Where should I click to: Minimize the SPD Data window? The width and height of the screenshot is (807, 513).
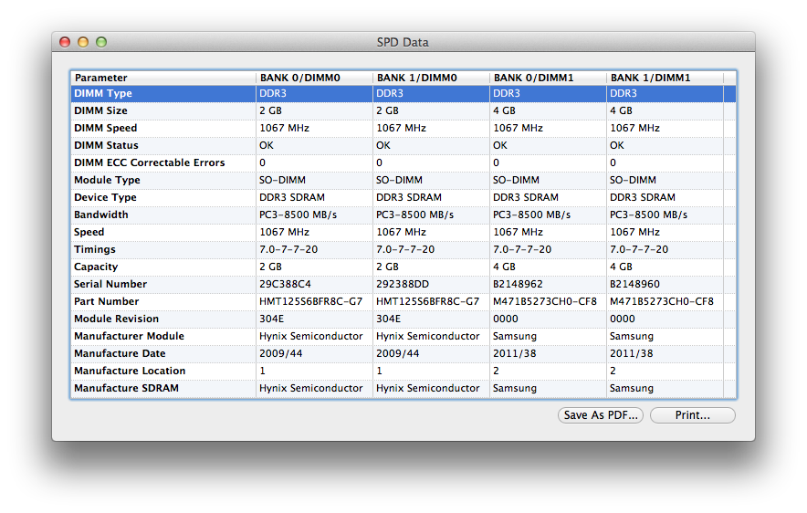click(x=83, y=42)
